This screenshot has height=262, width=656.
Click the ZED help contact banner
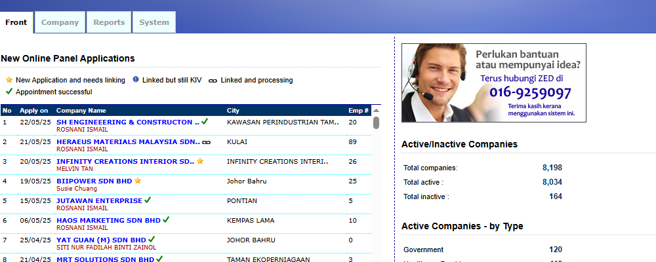[x=493, y=83]
